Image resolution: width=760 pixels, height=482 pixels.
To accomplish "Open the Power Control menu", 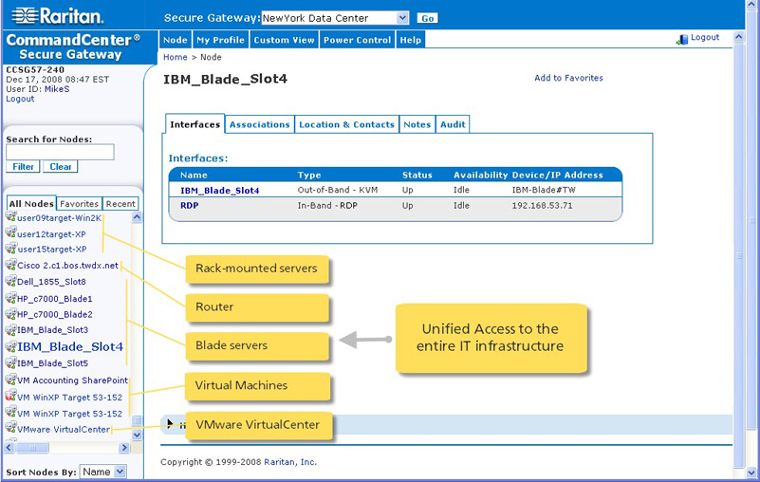I will point(357,40).
